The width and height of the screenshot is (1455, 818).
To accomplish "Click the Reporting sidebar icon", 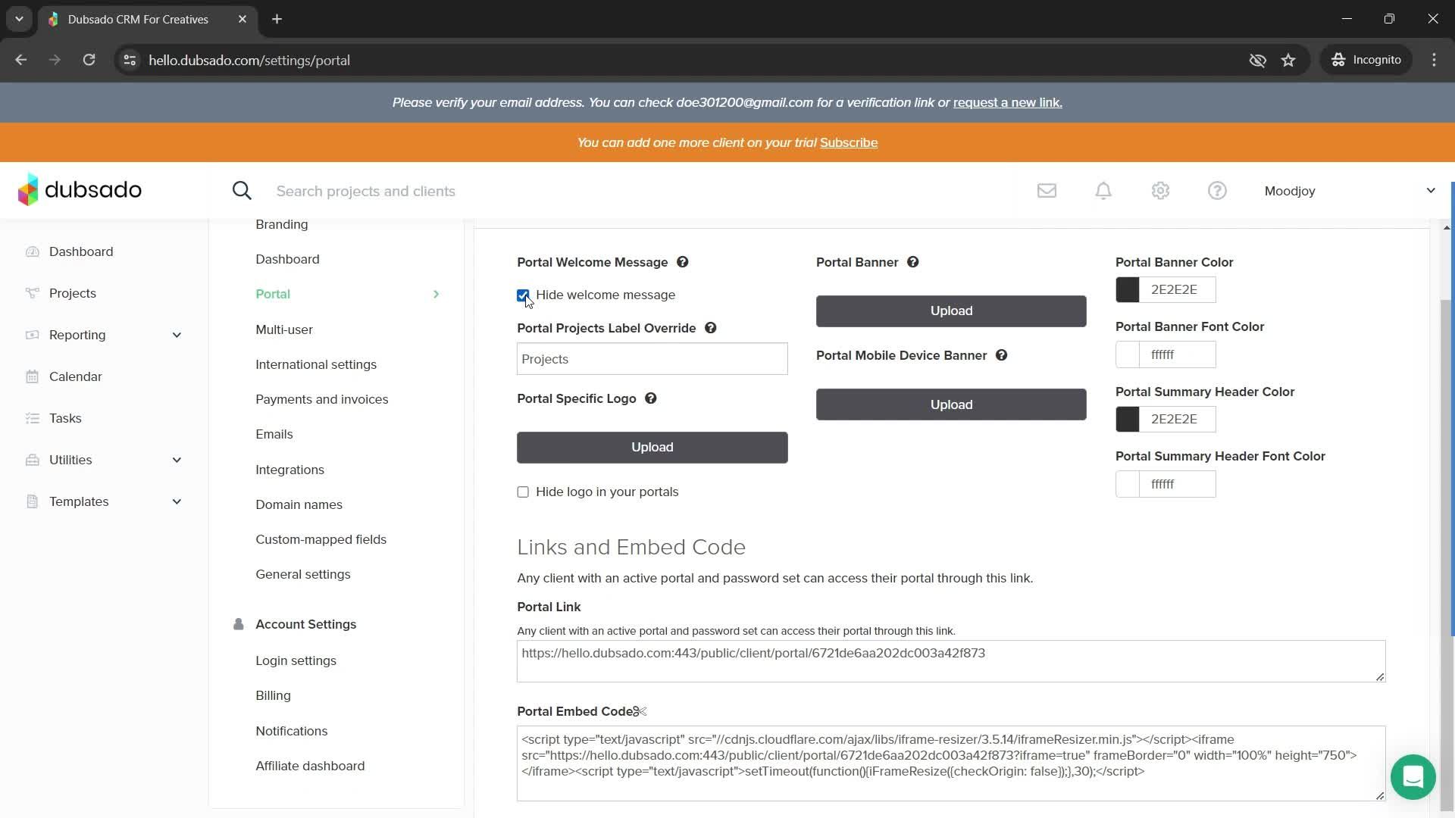I will coord(32,335).
